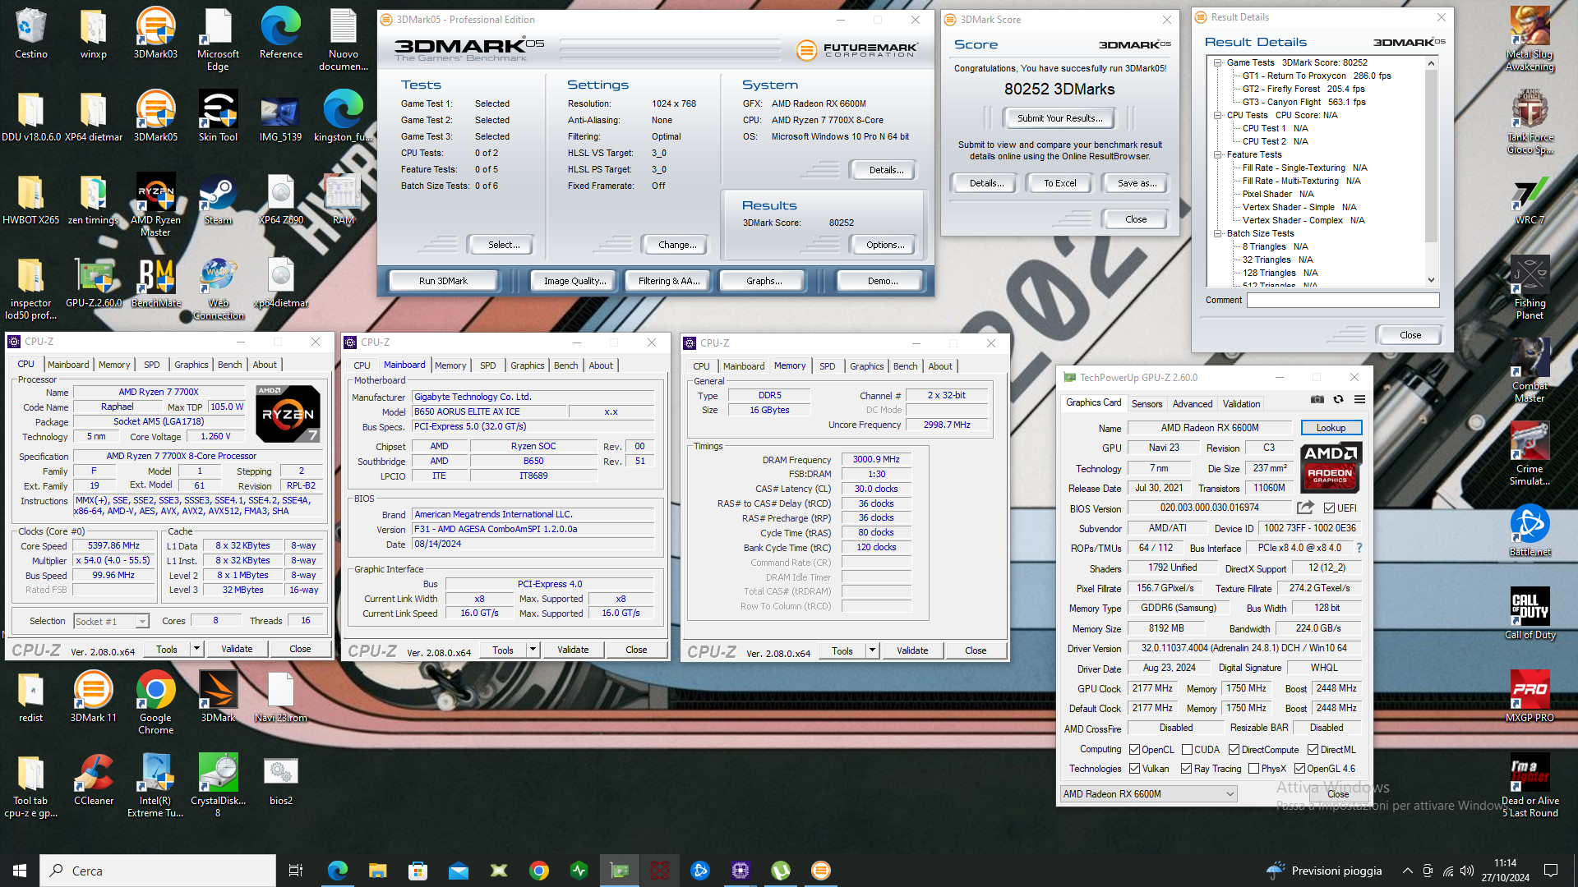Screen dimensions: 1578x887
Task: Open the Cestino recycle bin desktop icon
Action: point(30,33)
